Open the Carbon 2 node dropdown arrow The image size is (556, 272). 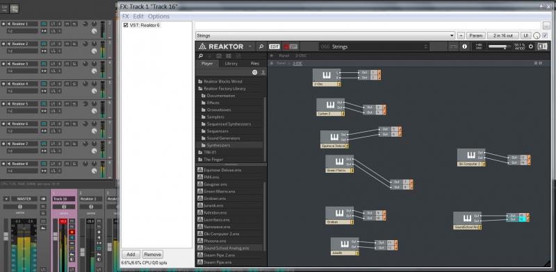tap(343, 114)
